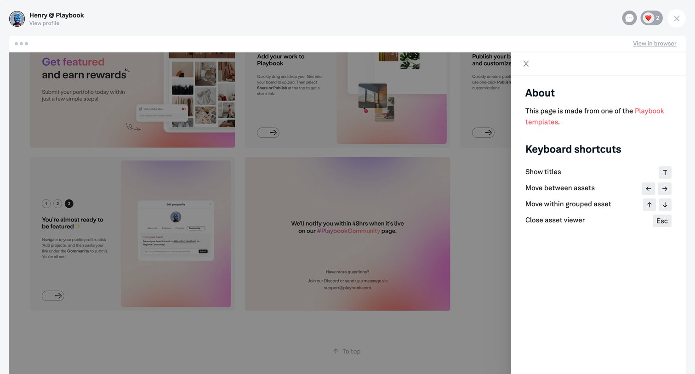
Task: Select step 1 circle indicator
Action: tap(46, 204)
